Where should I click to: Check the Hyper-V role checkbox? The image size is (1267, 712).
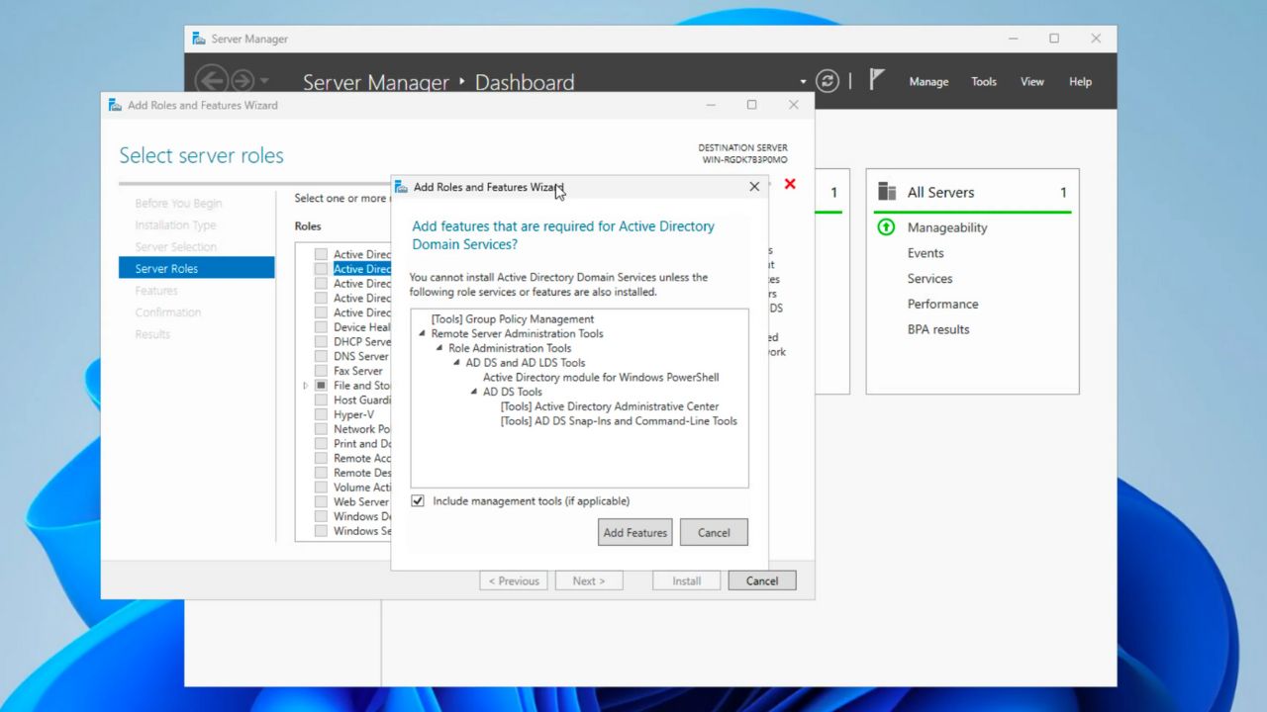pyautogui.click(x=321, y=414)
